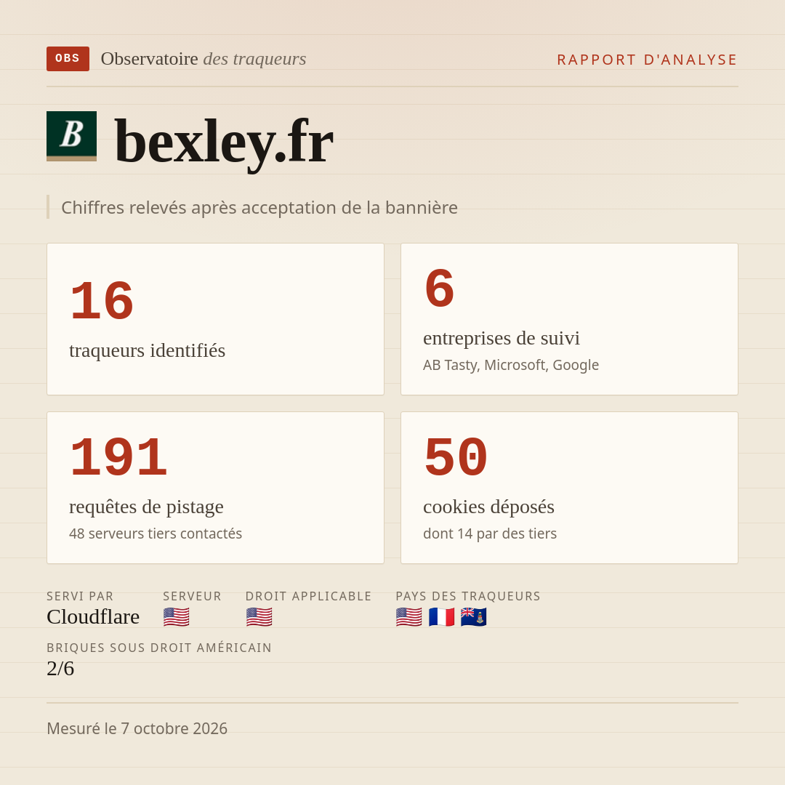
Task: Click the AB Tasty, Microsoft, Google text
Action: click(511, 365)
